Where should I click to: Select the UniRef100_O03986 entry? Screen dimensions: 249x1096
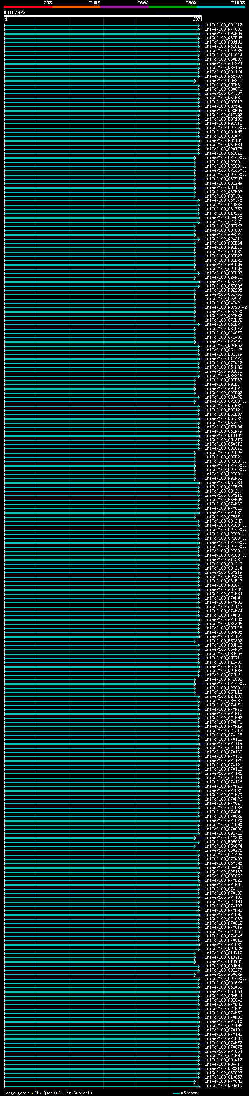click(x=223, y=51)
